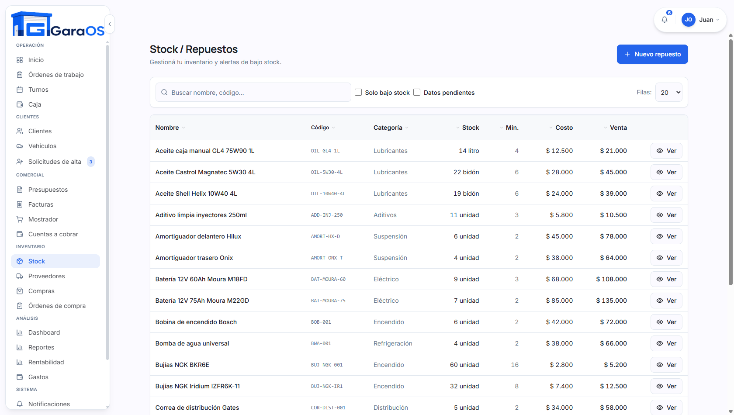
Task: View Correa de distribución Gates details
Action: pos(666,408)
